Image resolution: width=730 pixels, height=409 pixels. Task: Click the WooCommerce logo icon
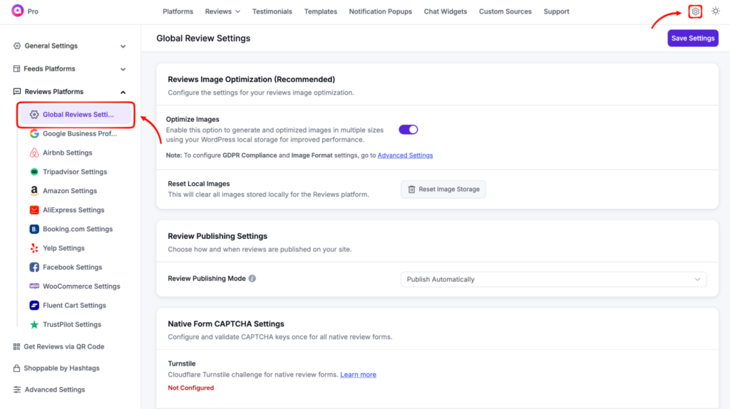[x=34, y=286]
